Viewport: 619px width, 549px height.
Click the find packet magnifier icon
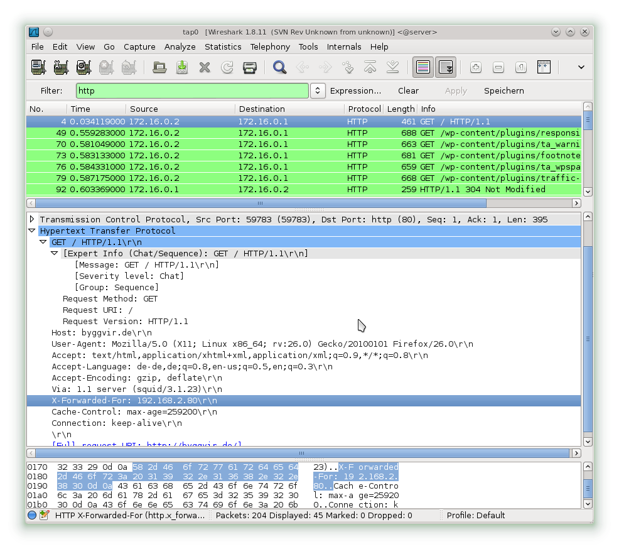coord(279,67)
